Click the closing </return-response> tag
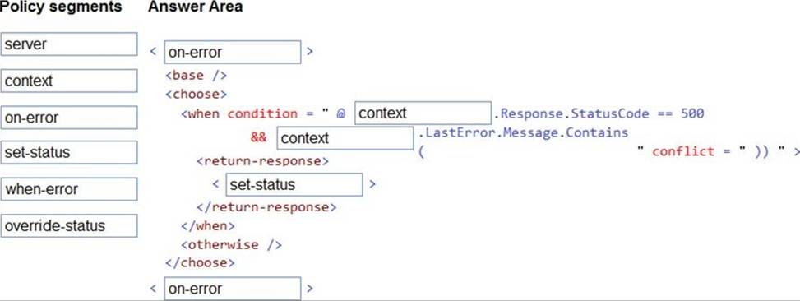 coord(266,207)
